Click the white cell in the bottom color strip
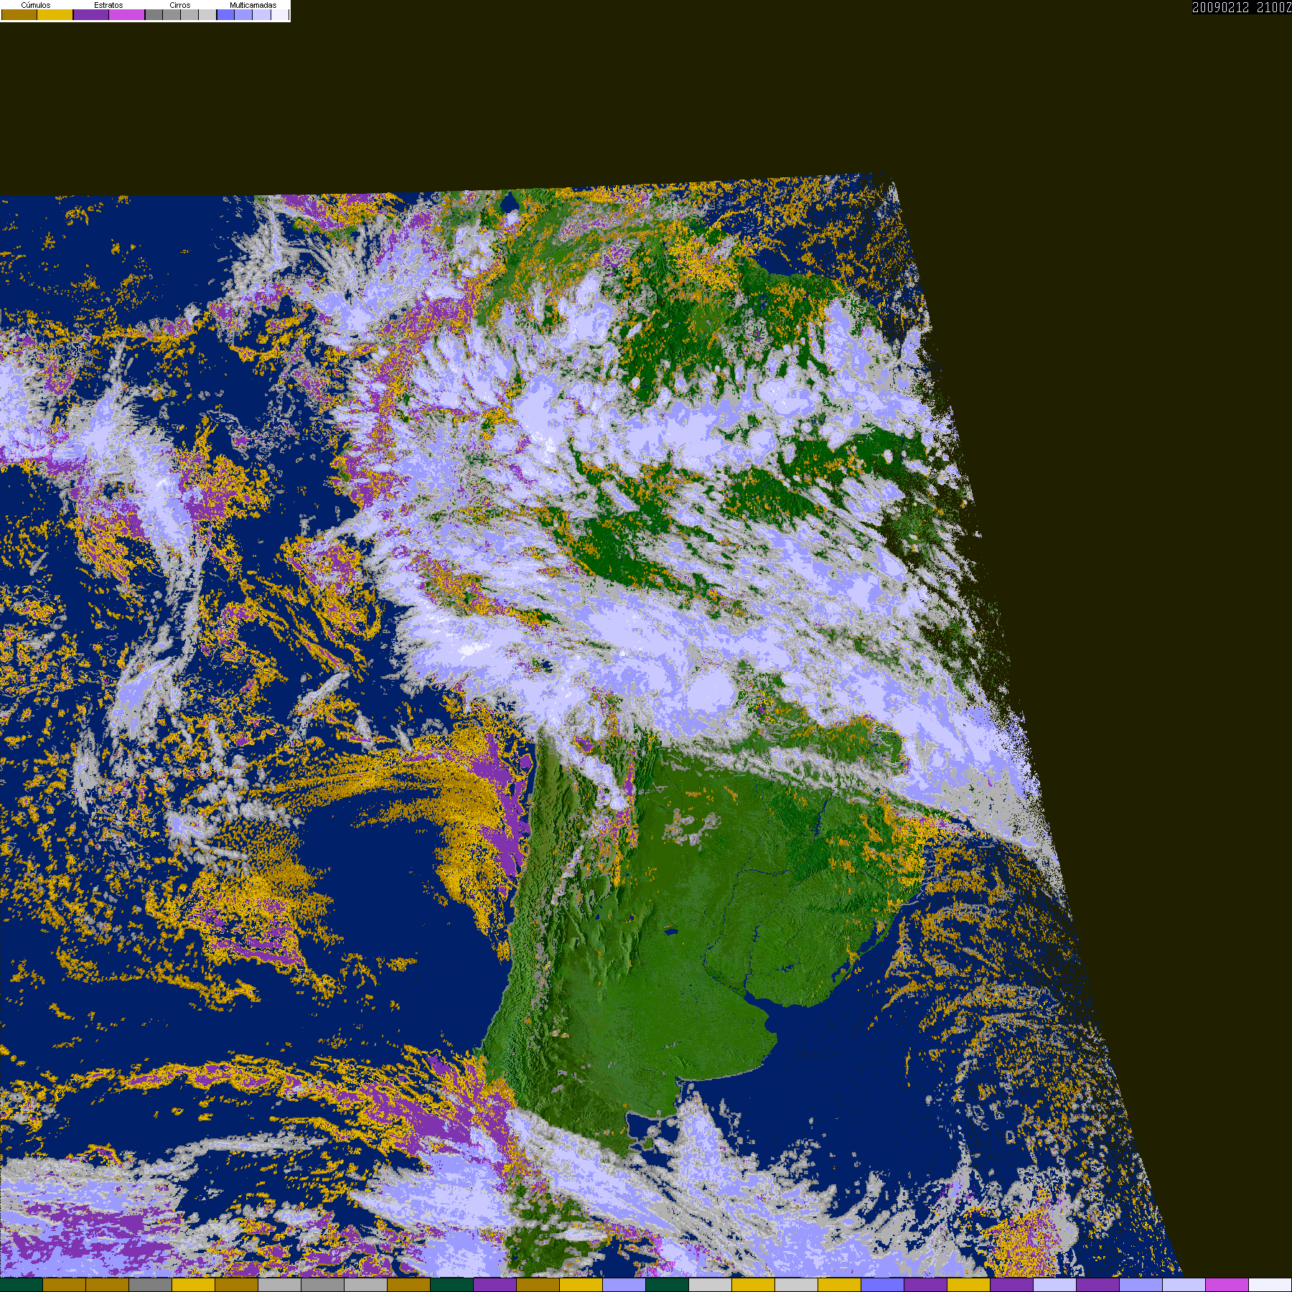Viewport: 1292px width, 1292px height. point(1270,1286)
